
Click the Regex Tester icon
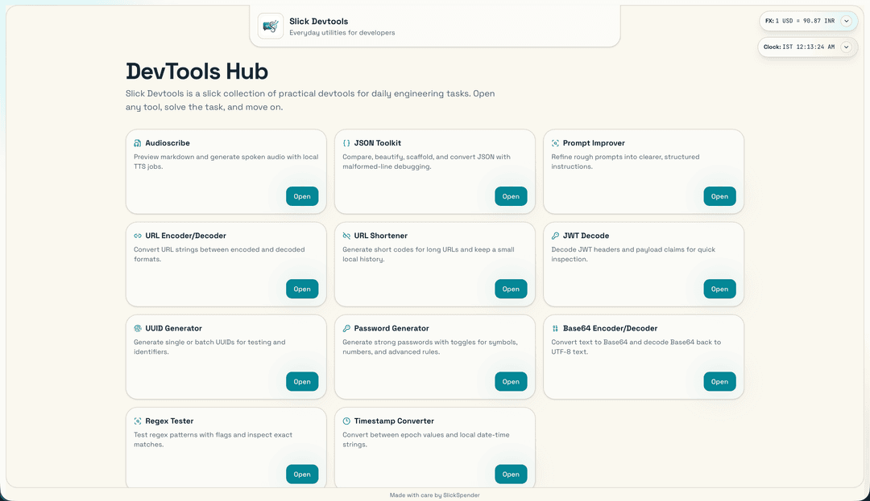coord(136,421)
